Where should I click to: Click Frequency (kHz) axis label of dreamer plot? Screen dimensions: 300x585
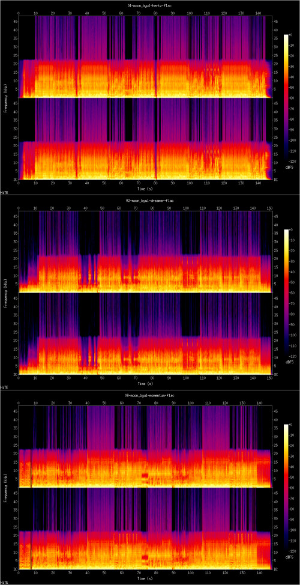6,293
